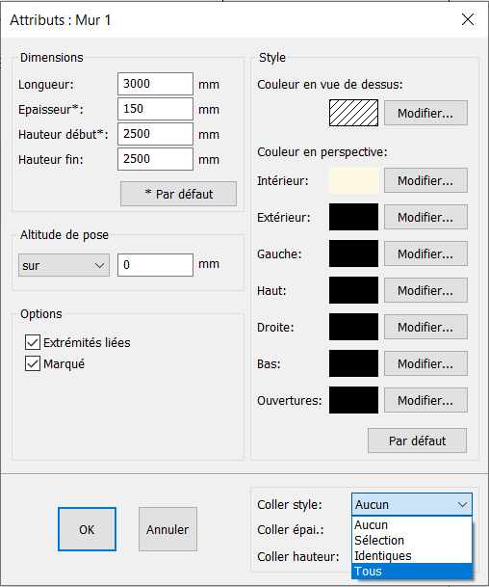Click the Epaisseur input field
The height and width of the screenshot is (587, 489).
point(155,109)
